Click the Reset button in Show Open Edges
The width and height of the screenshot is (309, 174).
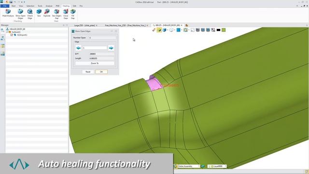coord(88,72)
